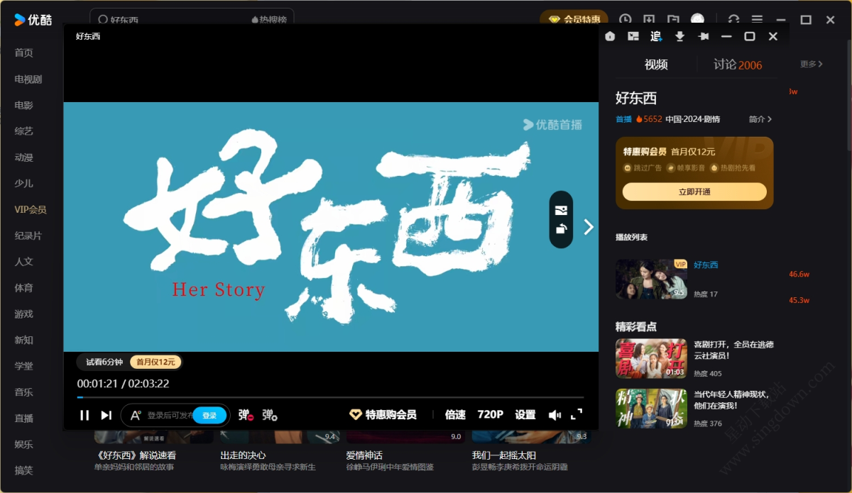The image size is (852, 493).
Task: Seek using the video progress bar
Action: 330,397
